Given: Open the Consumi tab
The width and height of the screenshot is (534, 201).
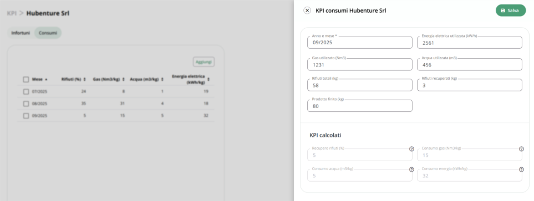Looking at the screenshot, I should [x=48, y=33].
